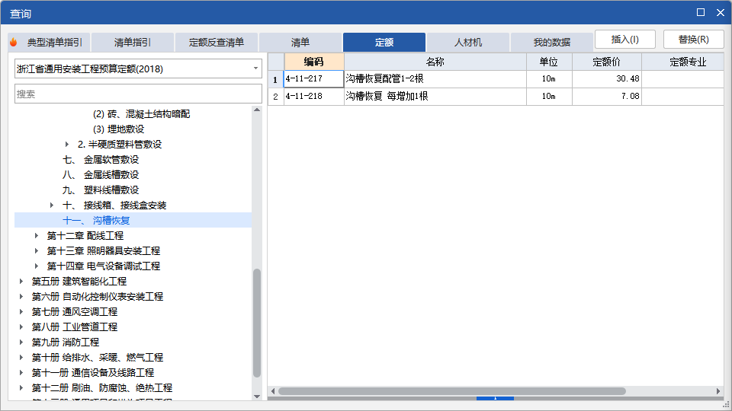732x411 pixels.
Task: Close the 查询 window
Action: pos(721,13)
